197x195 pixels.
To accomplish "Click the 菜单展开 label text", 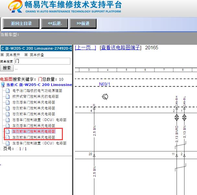I will [13, 55].
